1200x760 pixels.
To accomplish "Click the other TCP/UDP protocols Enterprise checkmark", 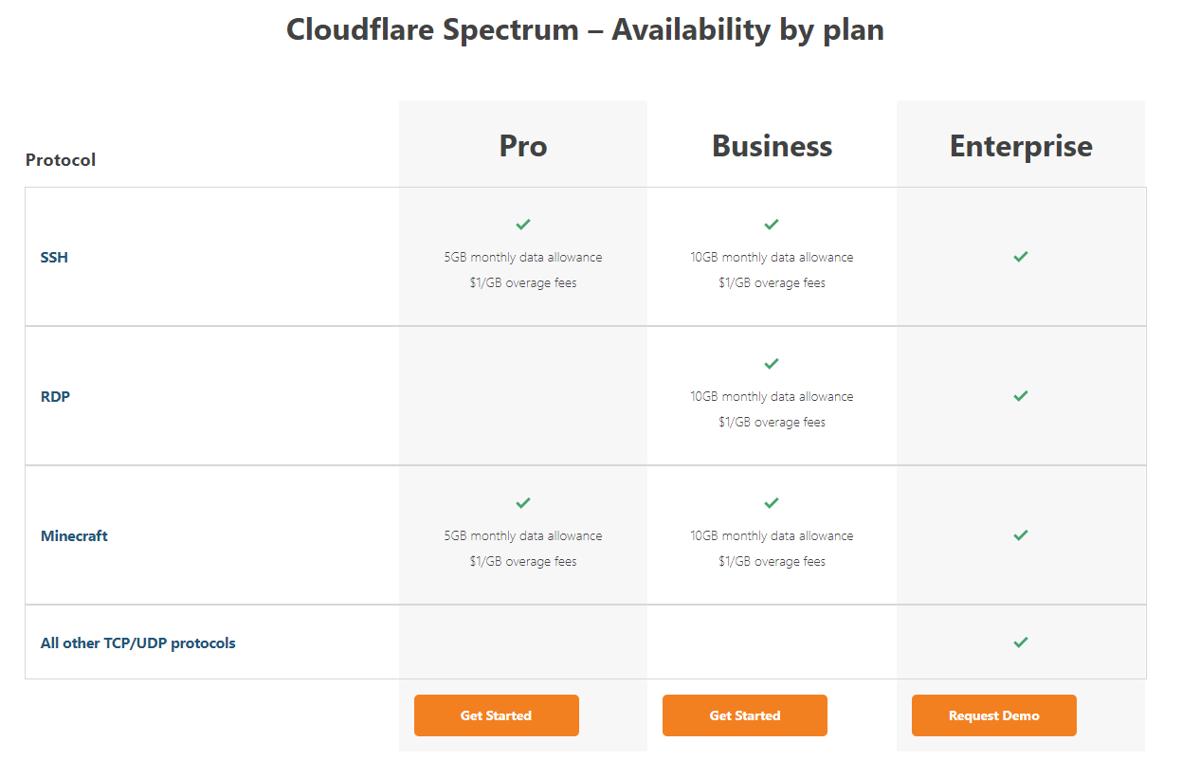I will click(1021, 642).
